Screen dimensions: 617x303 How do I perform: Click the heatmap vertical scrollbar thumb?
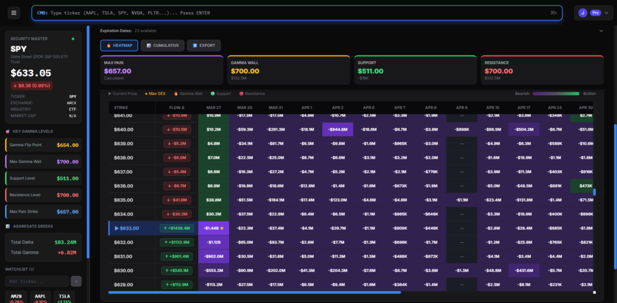595,192
